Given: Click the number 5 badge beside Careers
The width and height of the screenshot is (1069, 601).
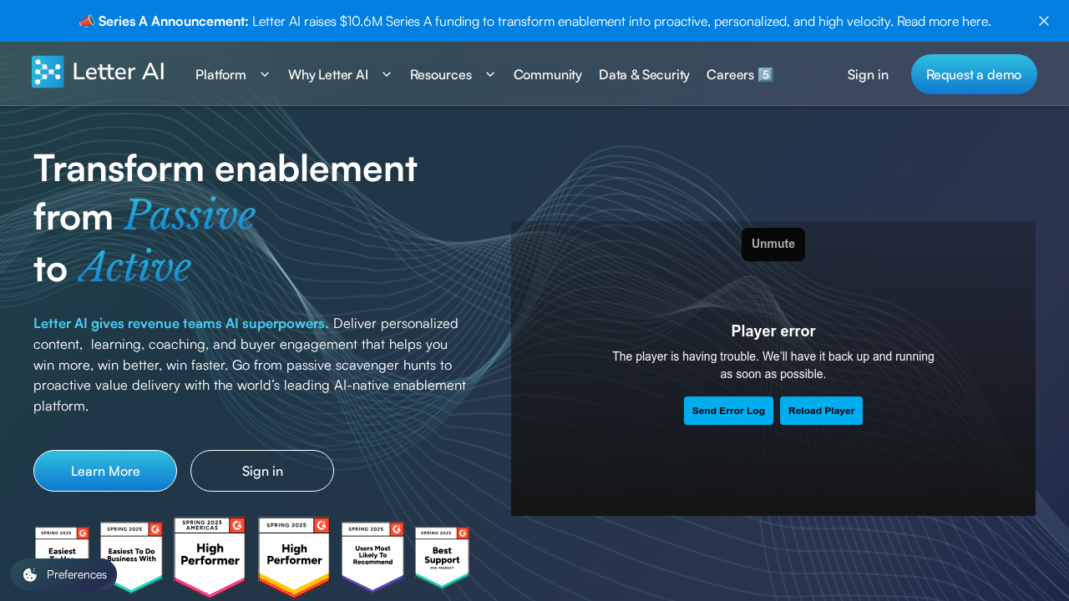Looking at the screenshot, I should pyautogui.click(x=765, y=74).
